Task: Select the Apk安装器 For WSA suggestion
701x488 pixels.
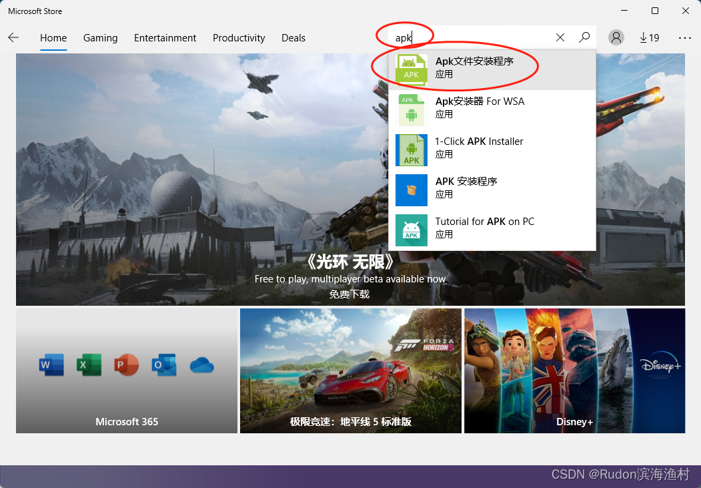Action: (492, 110)
